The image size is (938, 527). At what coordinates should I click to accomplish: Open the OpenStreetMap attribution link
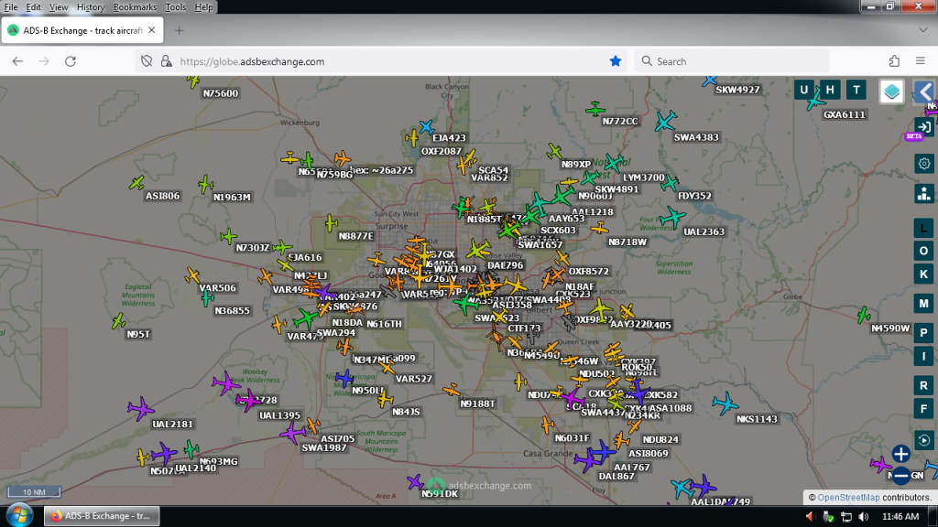[x=848, y=497]
